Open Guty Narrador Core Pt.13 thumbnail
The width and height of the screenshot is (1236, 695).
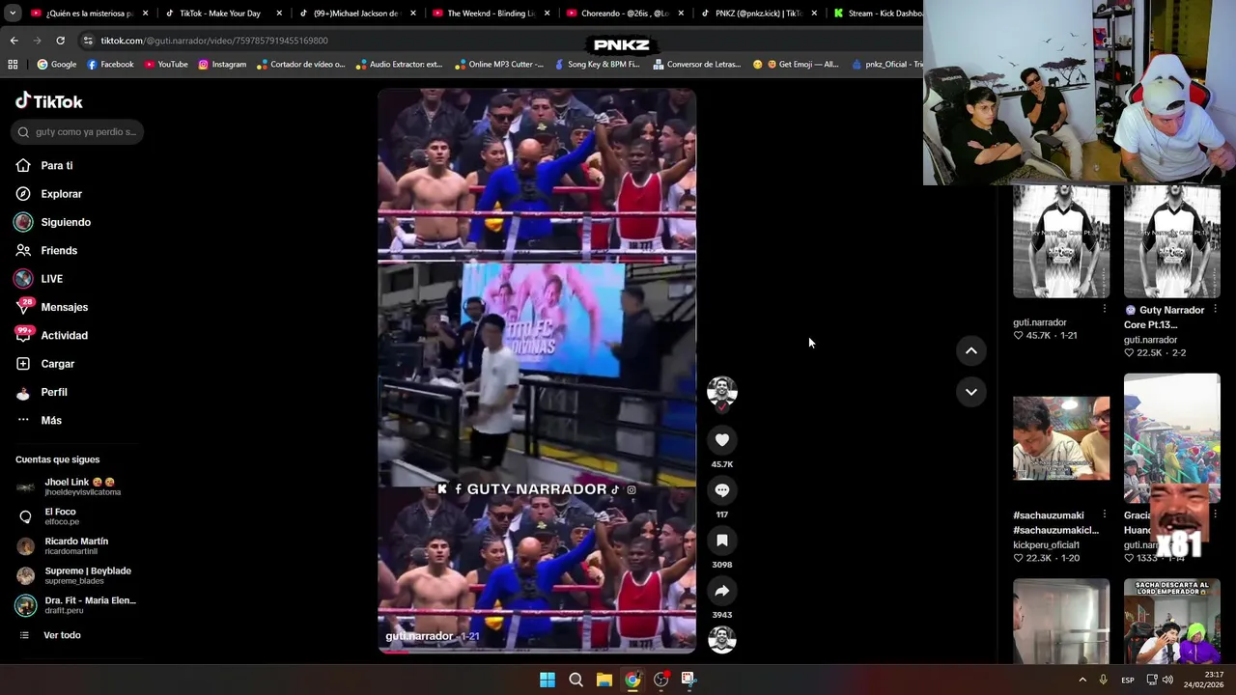pos(1172,242)
